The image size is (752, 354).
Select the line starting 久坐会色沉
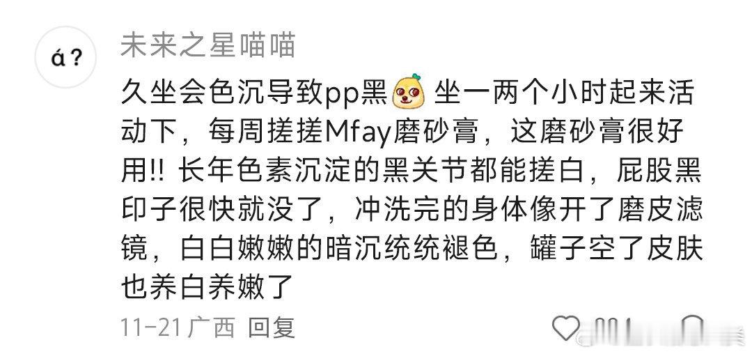(407, 91)
